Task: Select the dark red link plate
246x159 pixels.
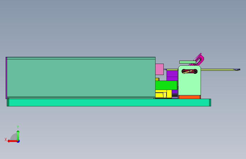Action: (190, 71)
